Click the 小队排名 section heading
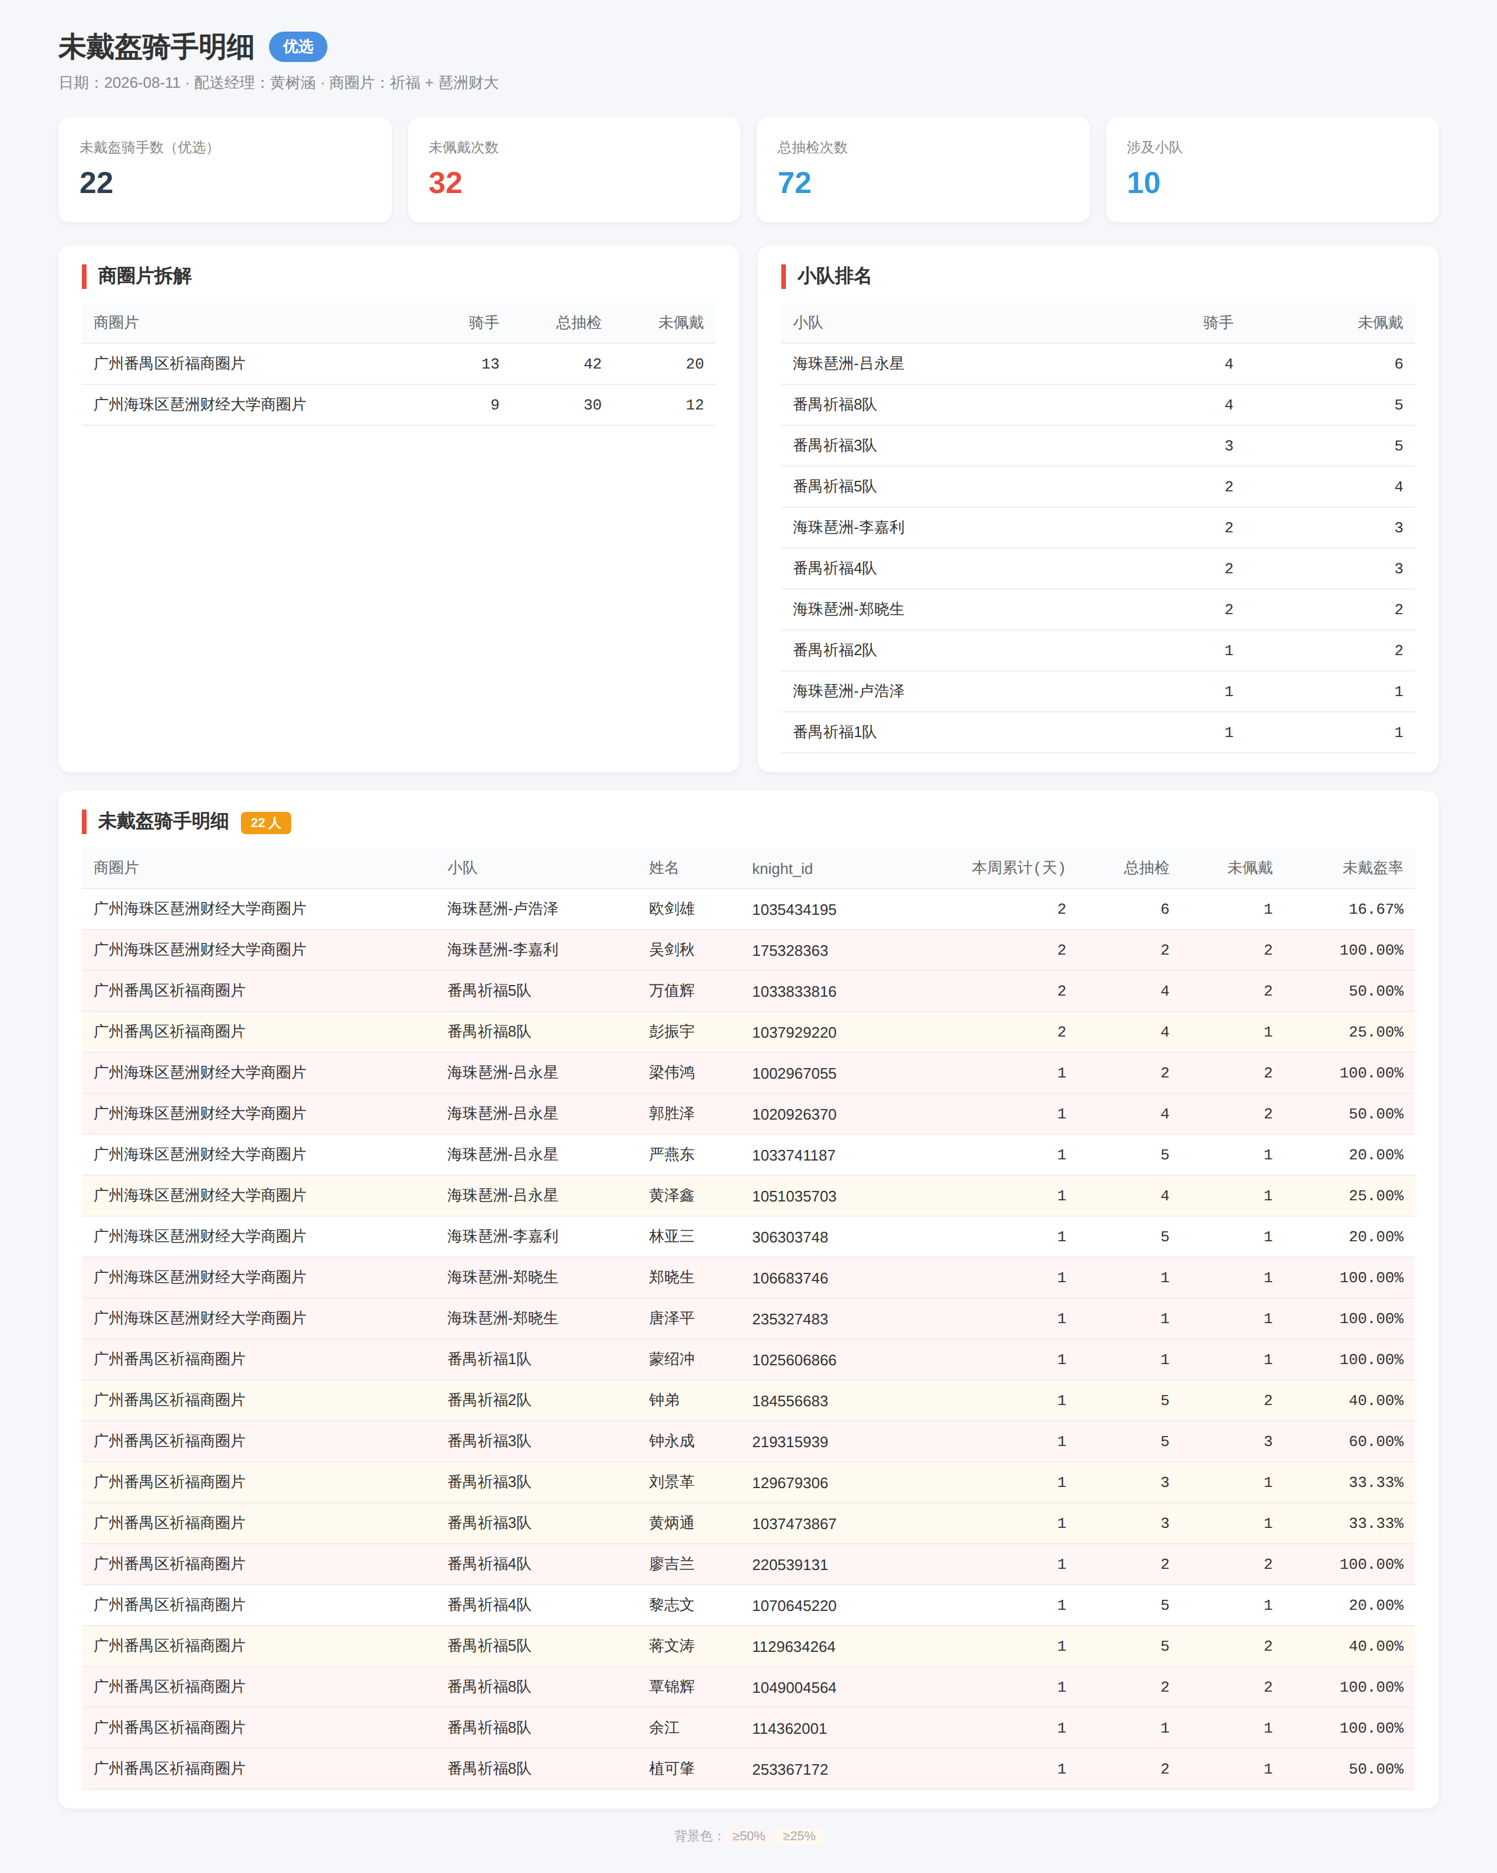 (x=834, y=276)
